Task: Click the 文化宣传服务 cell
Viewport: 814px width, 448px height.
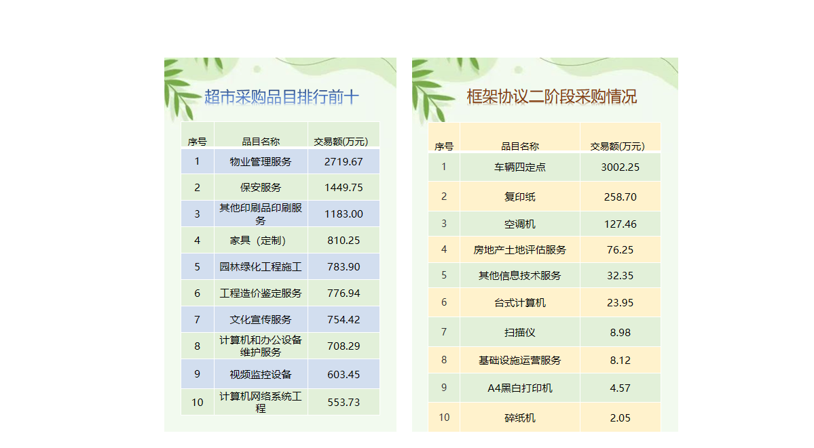Action: click(x=261, y=320)
